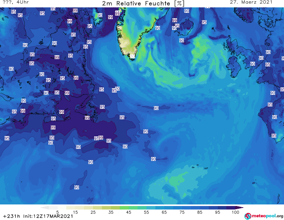Click the pale legend arrow below 5
Image resolution: width=284 pixels, height=220 pixels.
coord(45,208)
